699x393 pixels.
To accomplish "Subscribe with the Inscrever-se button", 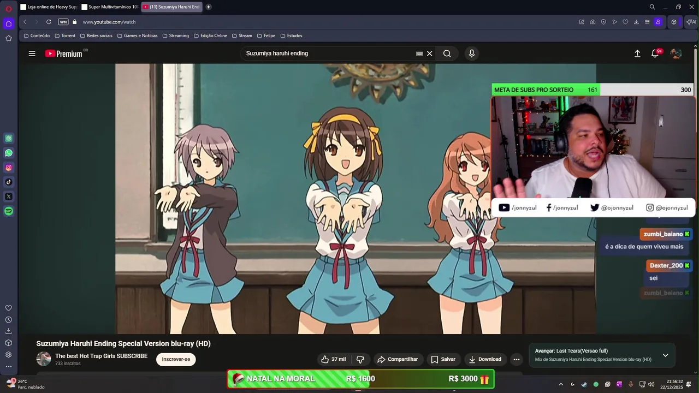I will point(176,359).
